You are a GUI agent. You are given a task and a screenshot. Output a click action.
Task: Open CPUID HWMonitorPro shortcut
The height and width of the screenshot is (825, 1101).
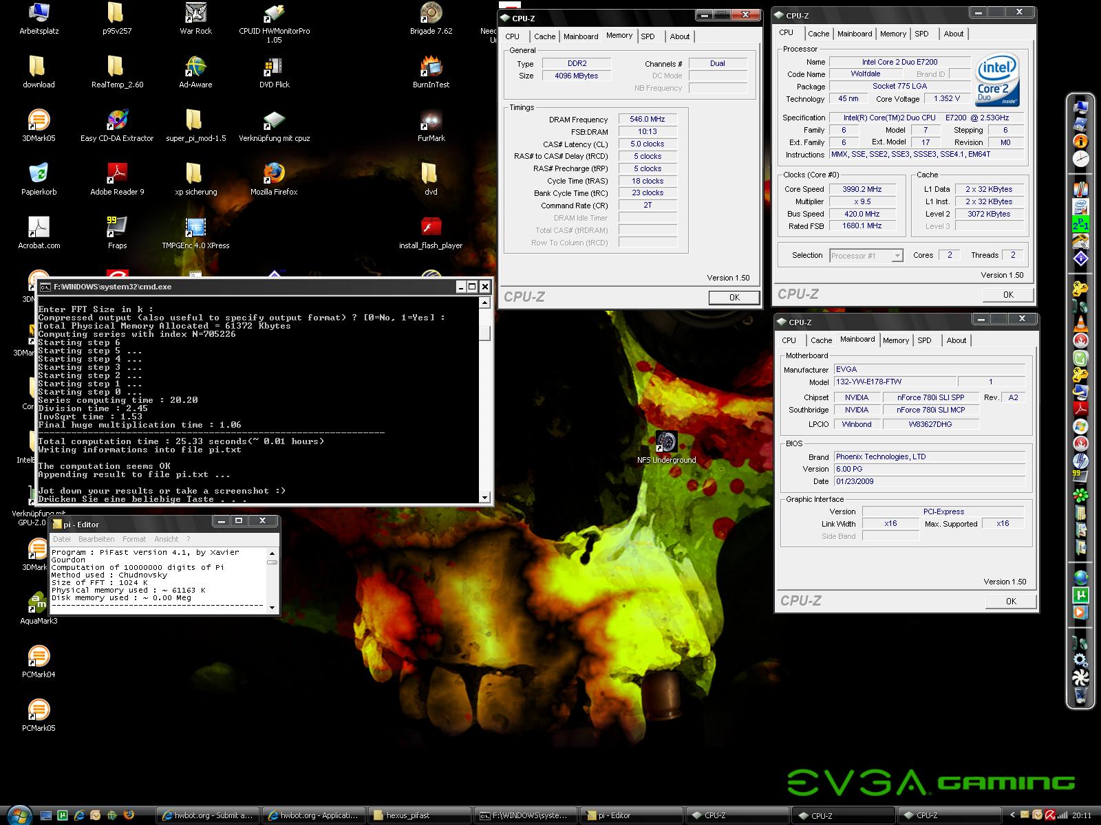coord(274,23)
